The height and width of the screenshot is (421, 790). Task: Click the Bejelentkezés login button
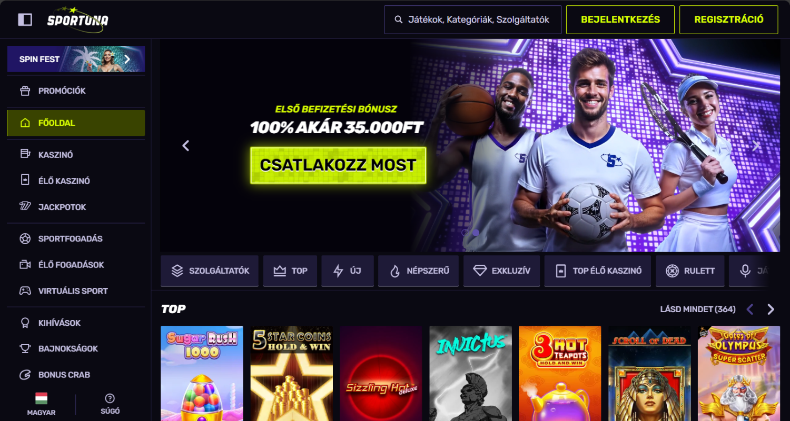click(x=620, y=19)
